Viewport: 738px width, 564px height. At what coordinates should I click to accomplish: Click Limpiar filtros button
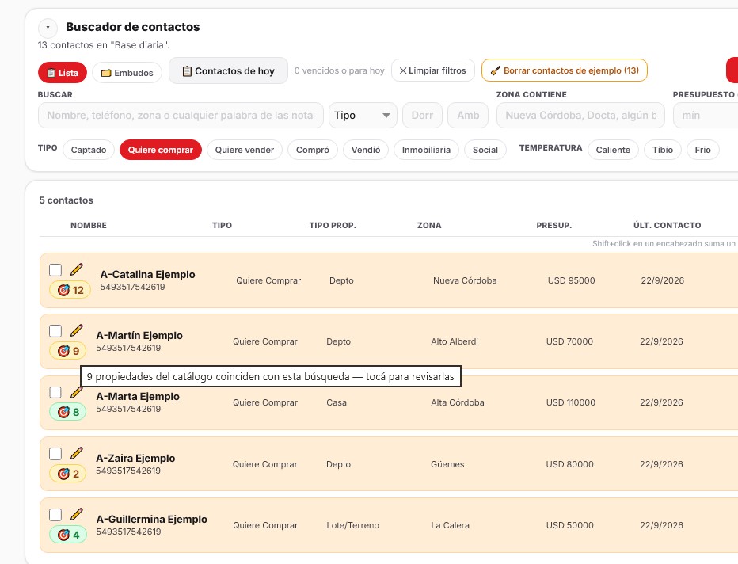[x=432, y=70]
